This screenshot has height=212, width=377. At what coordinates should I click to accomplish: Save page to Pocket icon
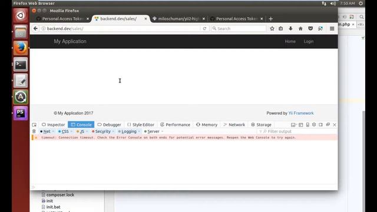coord(310,28)
